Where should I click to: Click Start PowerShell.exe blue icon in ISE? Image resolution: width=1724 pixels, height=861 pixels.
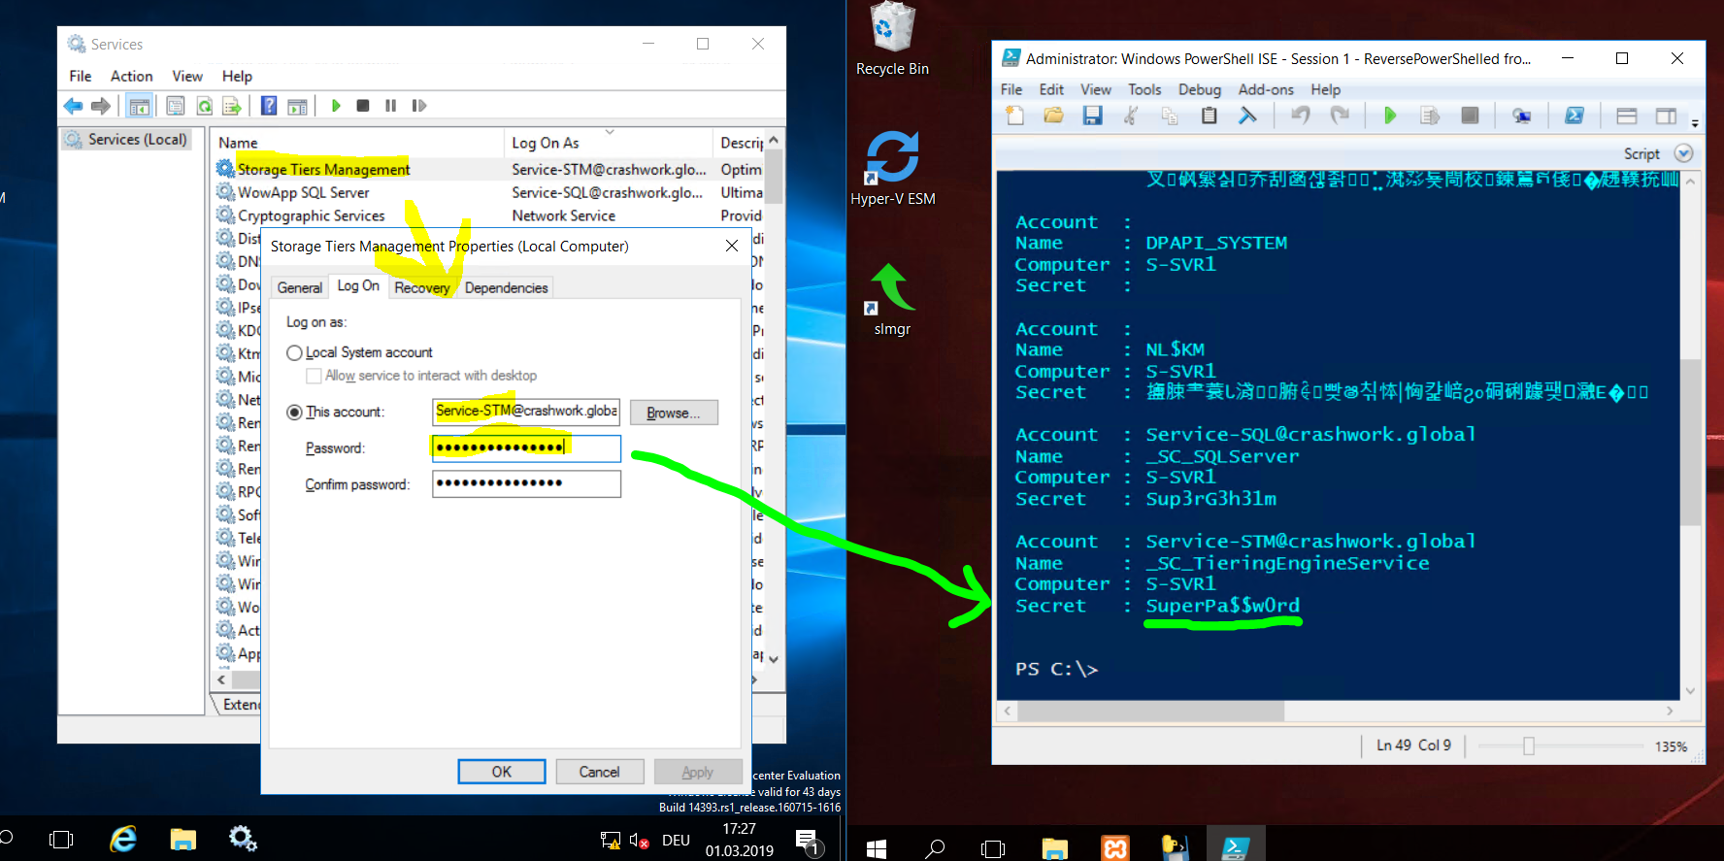tap(1574, 116)
